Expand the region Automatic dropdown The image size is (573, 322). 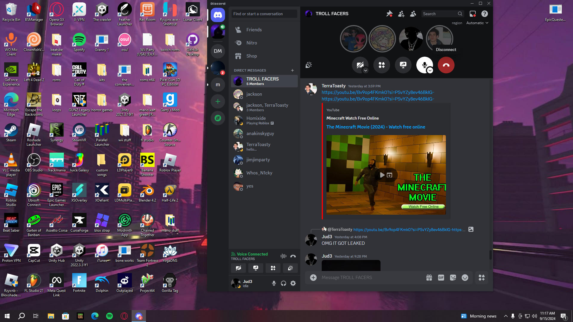477,23
